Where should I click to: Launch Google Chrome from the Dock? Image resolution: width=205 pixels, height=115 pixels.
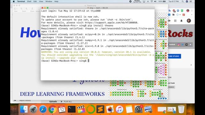click(x=53, y=109)
